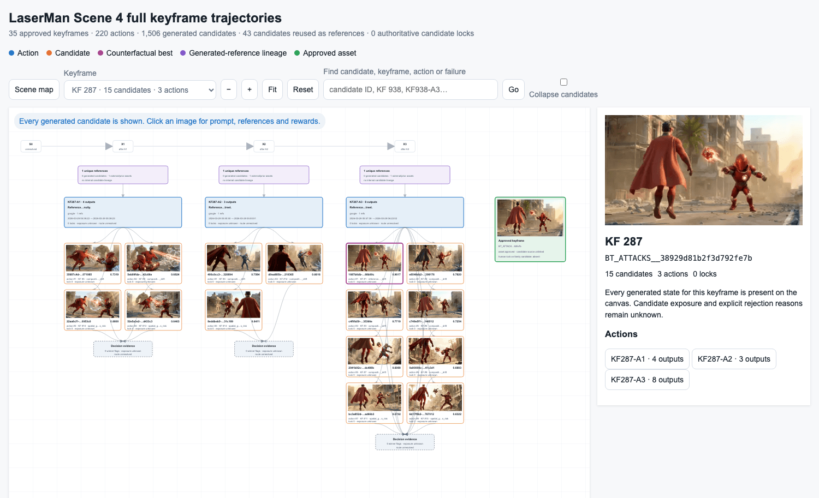Click the Generated-reference lineage legend dot
The width and height of the screenshot is (819, 498).
[183, 53]
